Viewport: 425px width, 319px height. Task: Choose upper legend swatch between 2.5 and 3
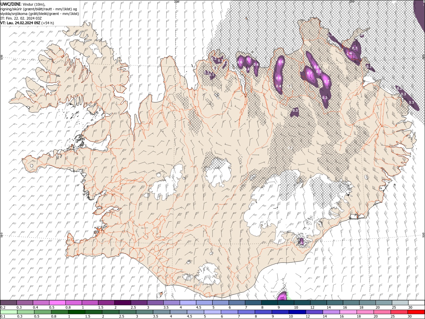click(139, 303)
